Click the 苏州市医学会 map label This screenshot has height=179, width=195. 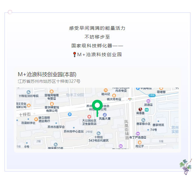click(56, 127)
